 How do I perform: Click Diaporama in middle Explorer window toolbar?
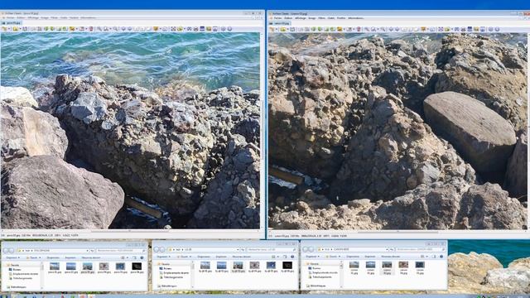coord(204,257)
